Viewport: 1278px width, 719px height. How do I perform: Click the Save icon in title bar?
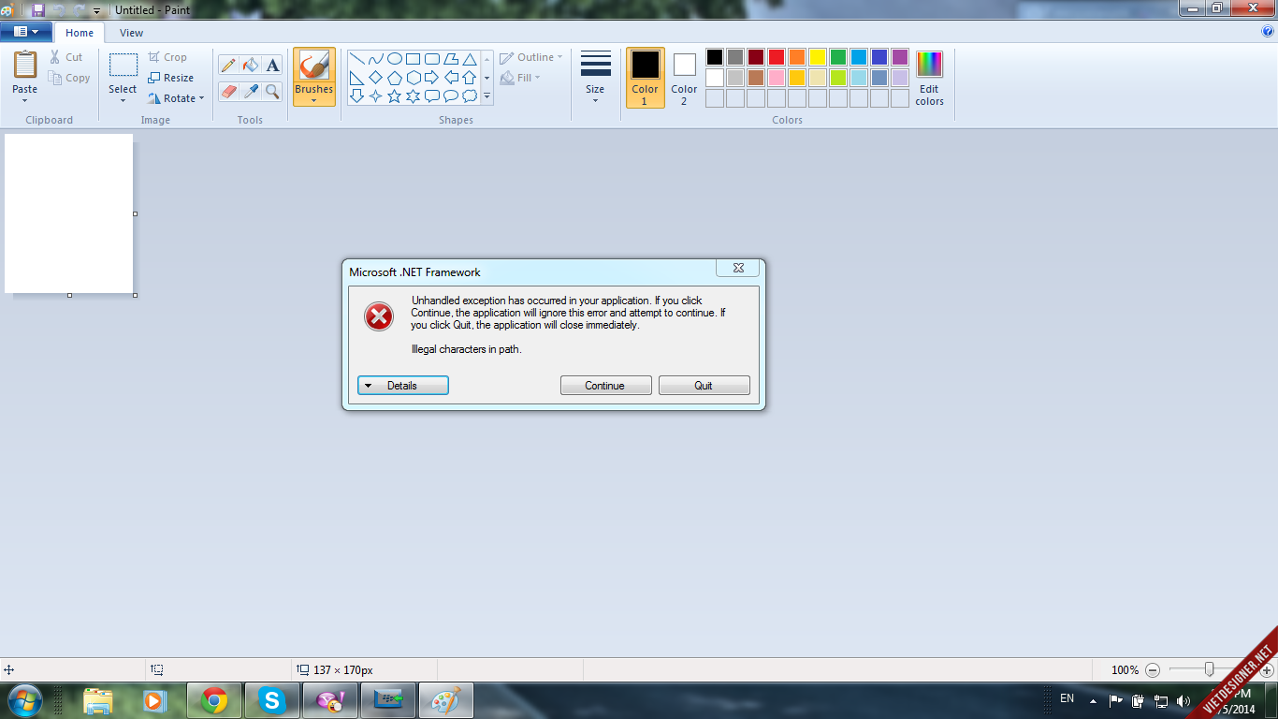(37, 10)
